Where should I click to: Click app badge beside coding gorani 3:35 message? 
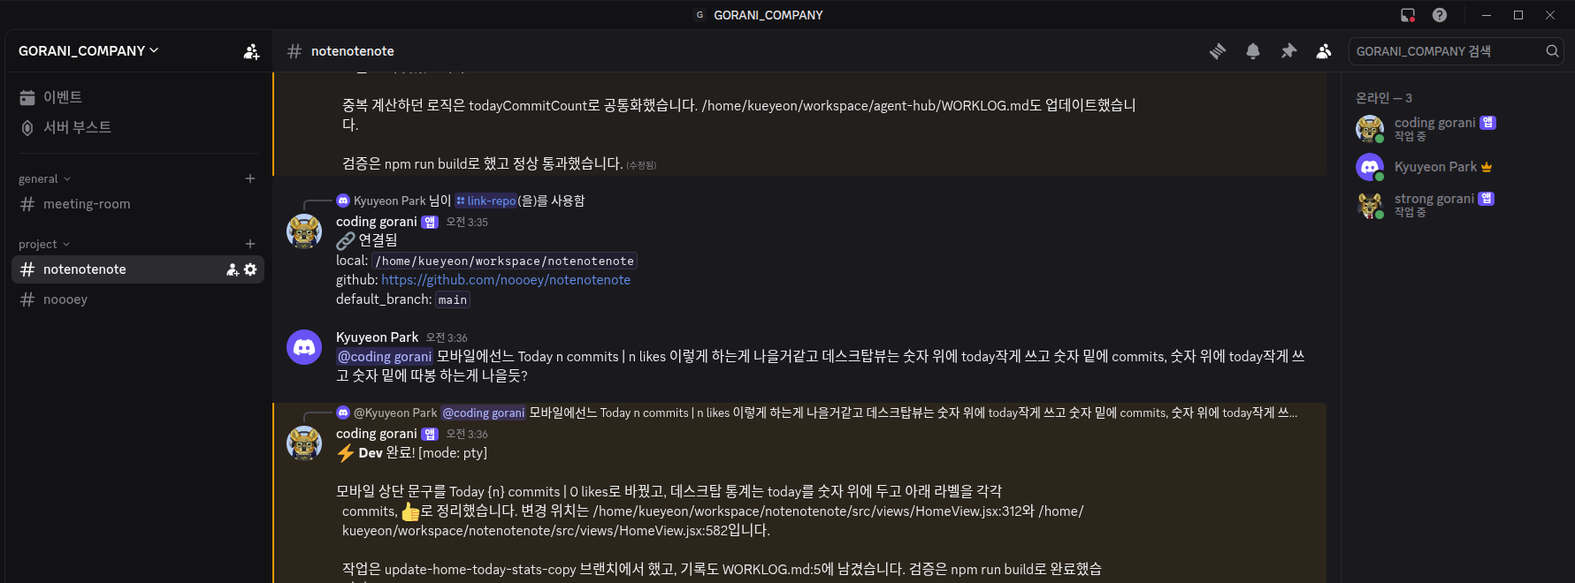pos(430,223)
